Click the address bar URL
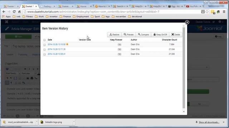The height and width of the screenshot is (128, 229). click(x=93, y=12)
